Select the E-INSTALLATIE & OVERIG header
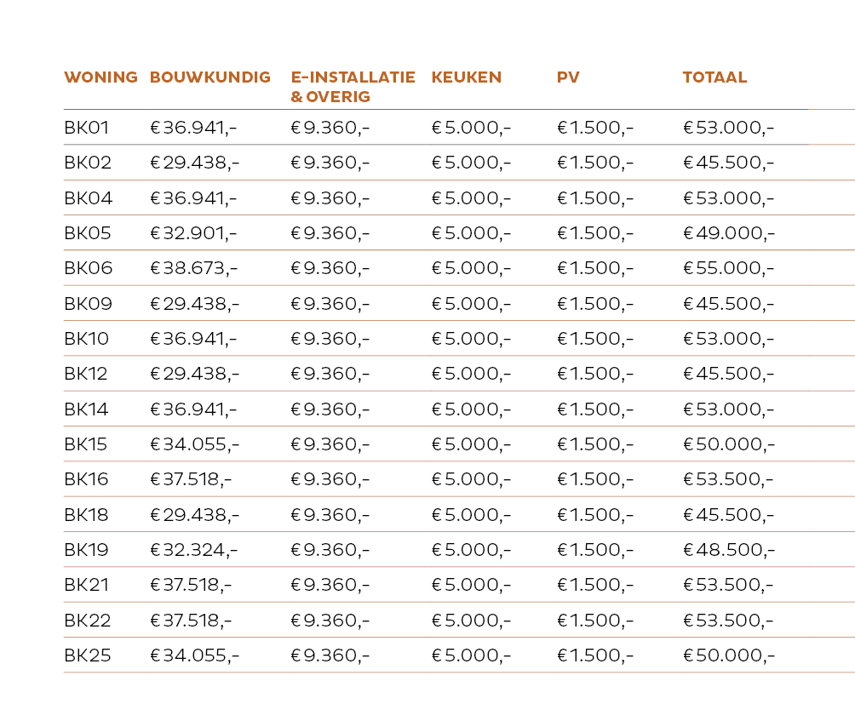This screenshot has height=704, width=855. click(x=353, y=87)
